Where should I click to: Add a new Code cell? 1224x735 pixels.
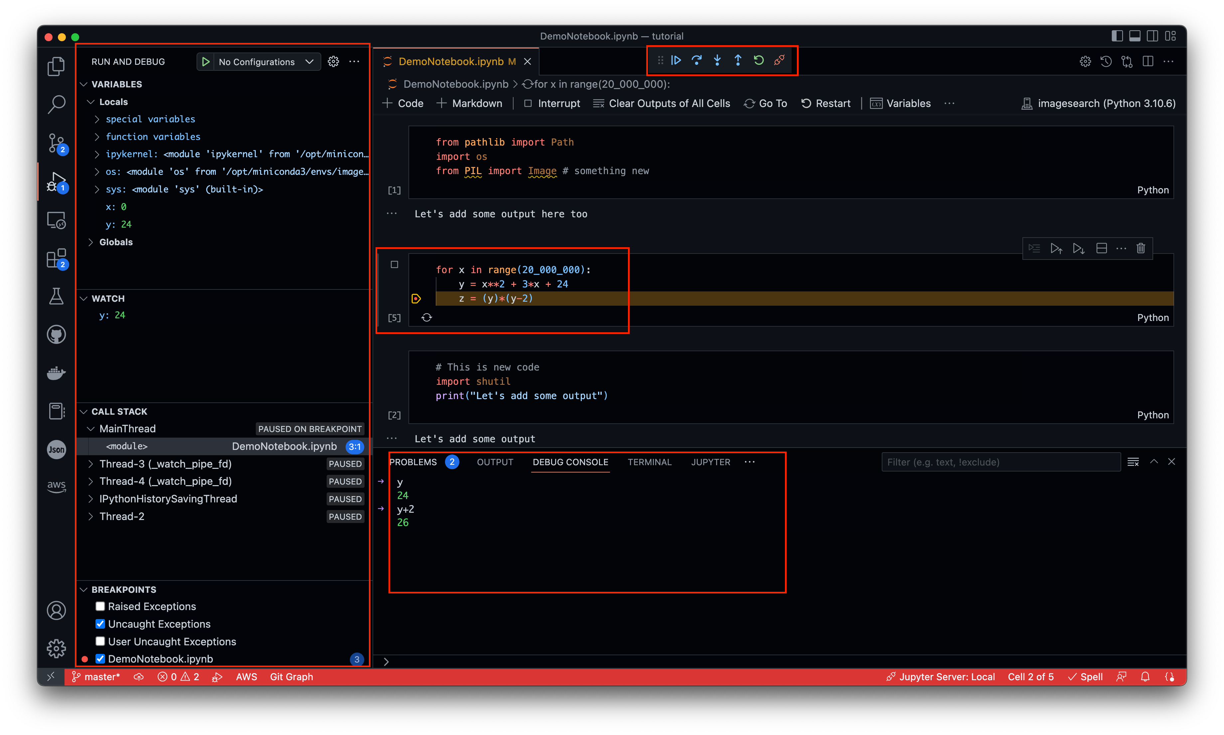(x=403, y=104)
